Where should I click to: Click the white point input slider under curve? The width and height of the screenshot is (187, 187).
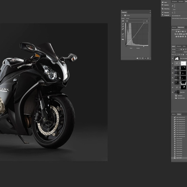click(x=144, y=46)
